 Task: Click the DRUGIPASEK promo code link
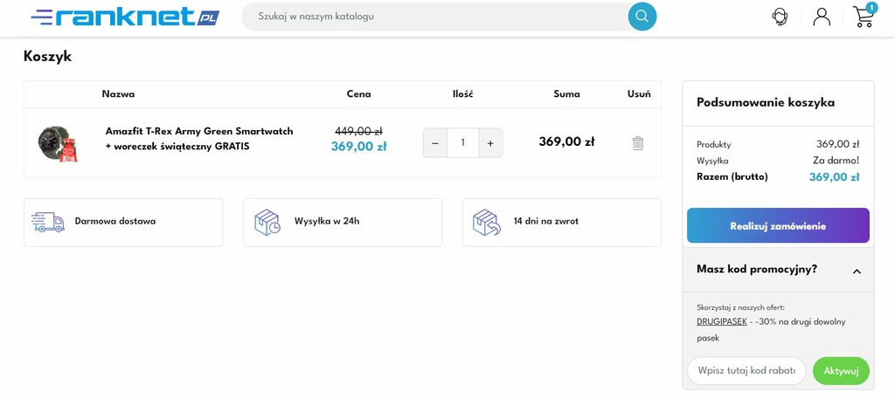pos(721,321)
